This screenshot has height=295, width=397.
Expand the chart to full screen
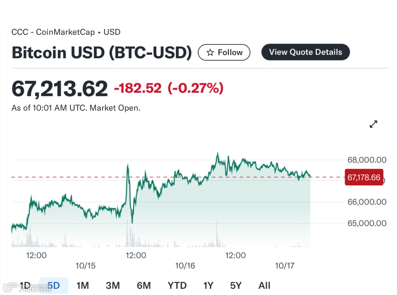[373, 124]
